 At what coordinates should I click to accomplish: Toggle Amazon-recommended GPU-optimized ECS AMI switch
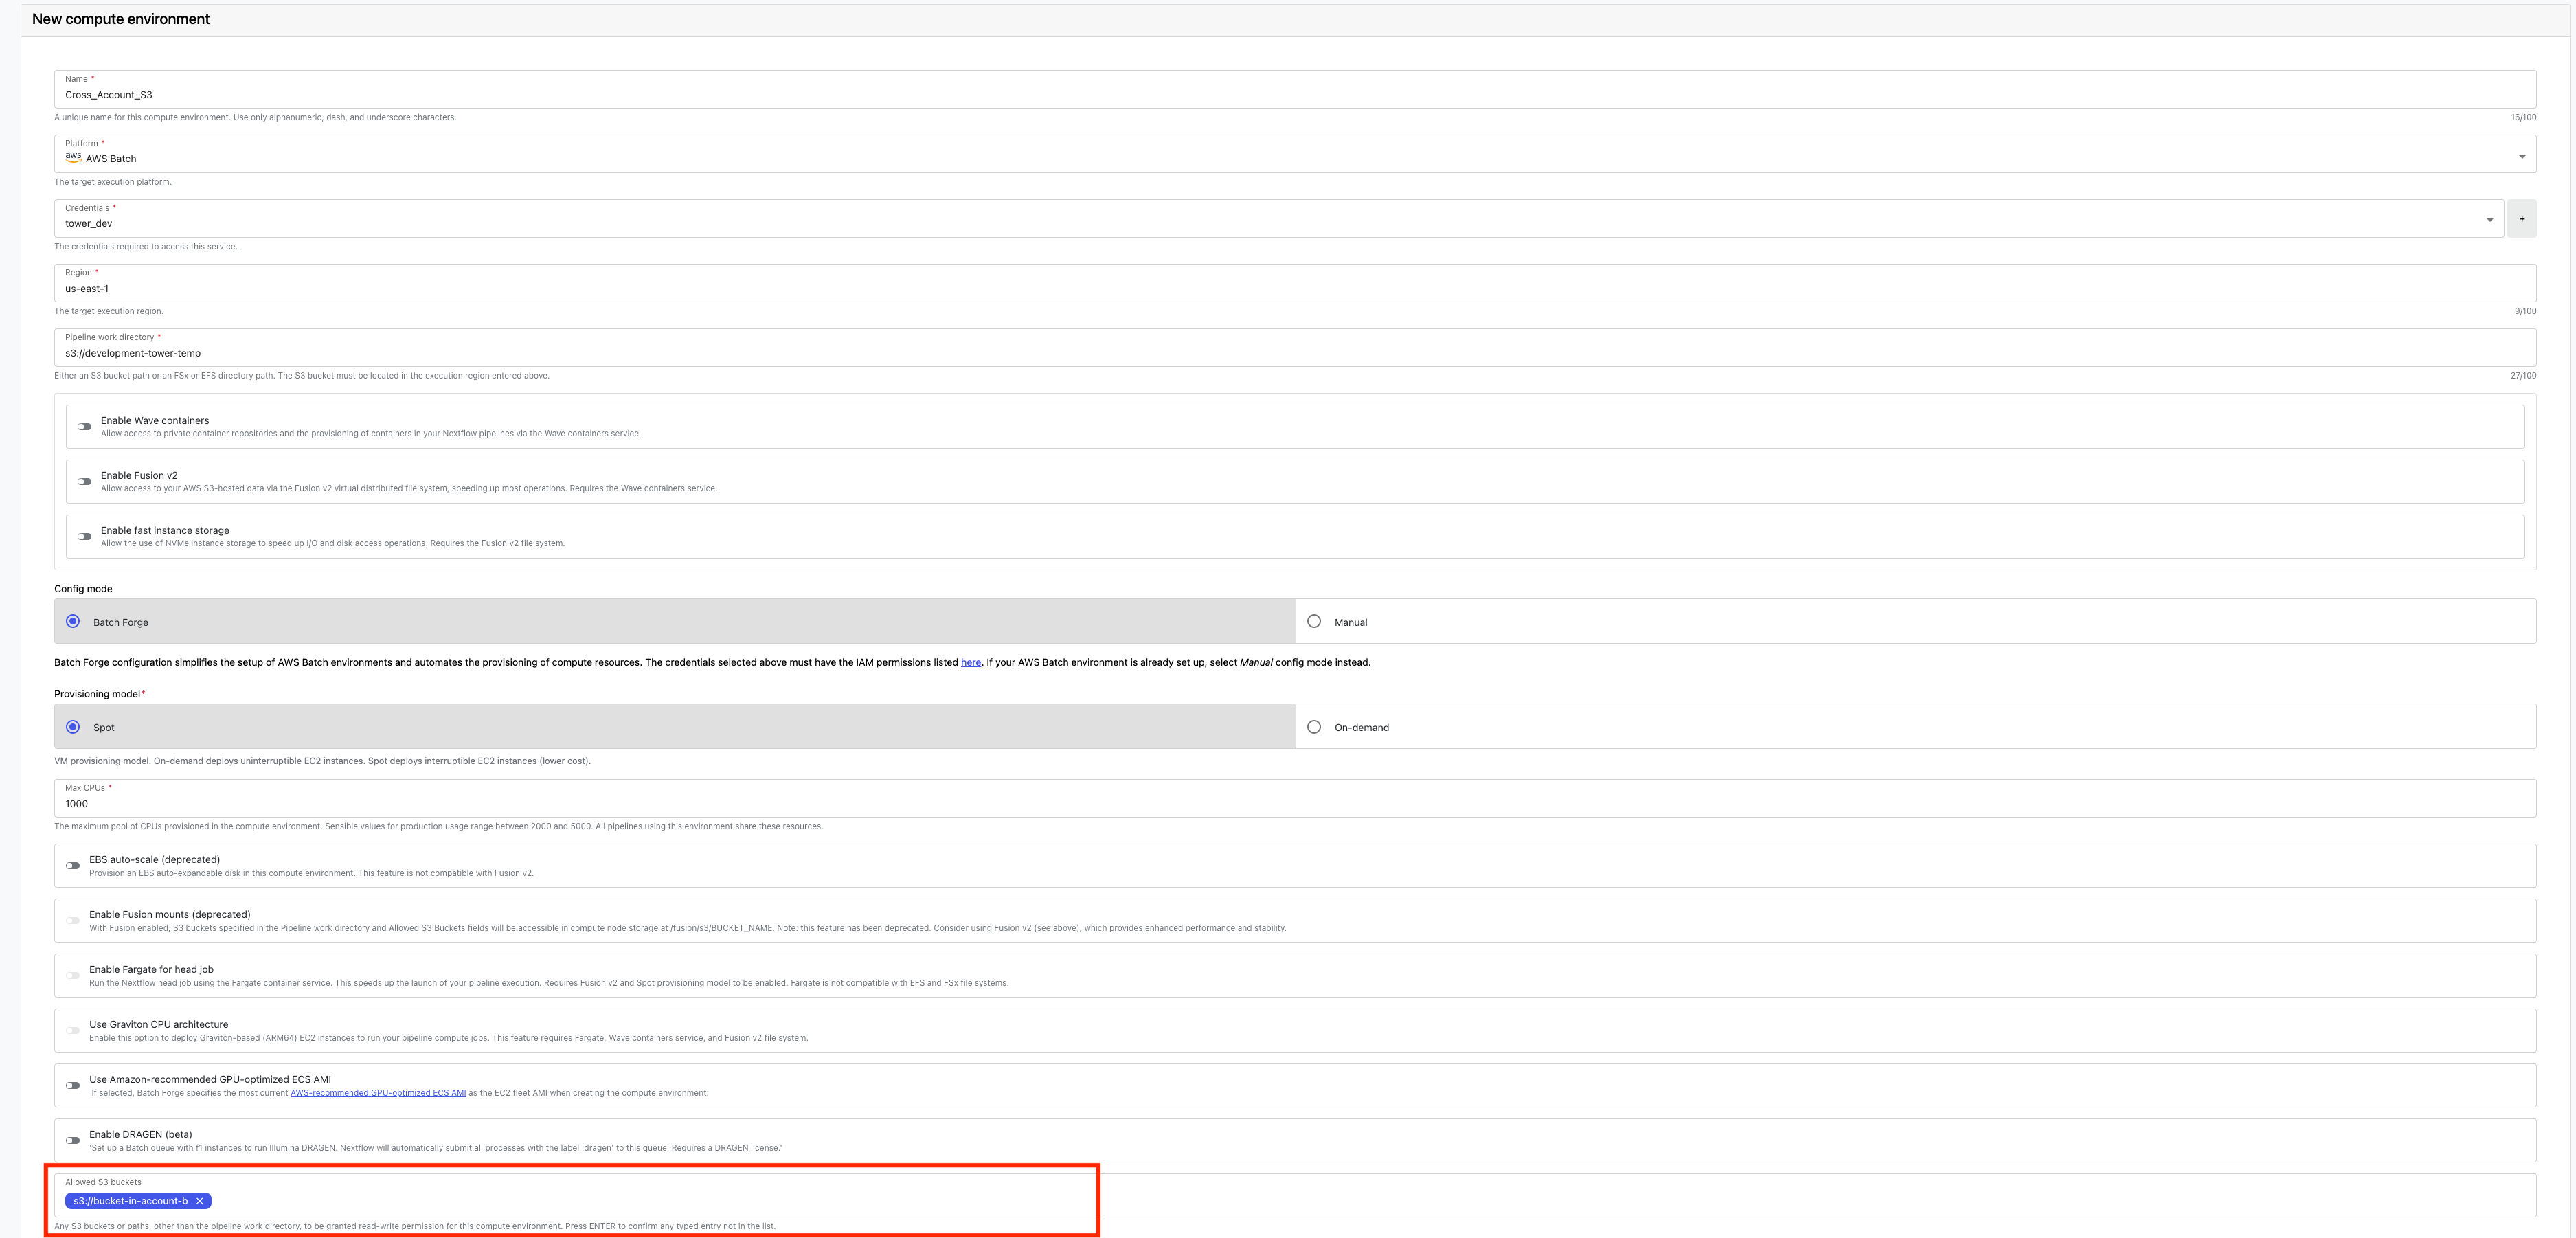click(73, 1086)
